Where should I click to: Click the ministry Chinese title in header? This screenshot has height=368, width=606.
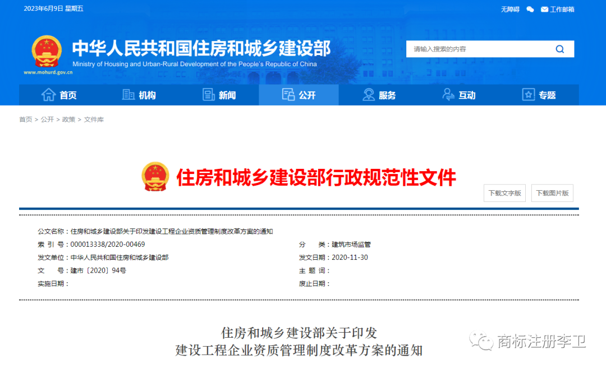coord(201,48)
